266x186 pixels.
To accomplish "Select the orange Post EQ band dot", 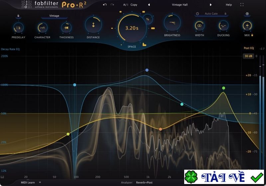I will coord(161,129).
